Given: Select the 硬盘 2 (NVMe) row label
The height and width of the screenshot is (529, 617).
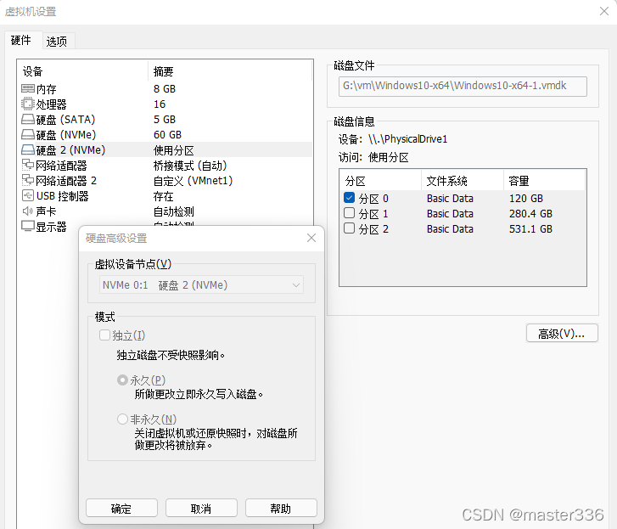Looking at the screenshot, I should [70, 150].
